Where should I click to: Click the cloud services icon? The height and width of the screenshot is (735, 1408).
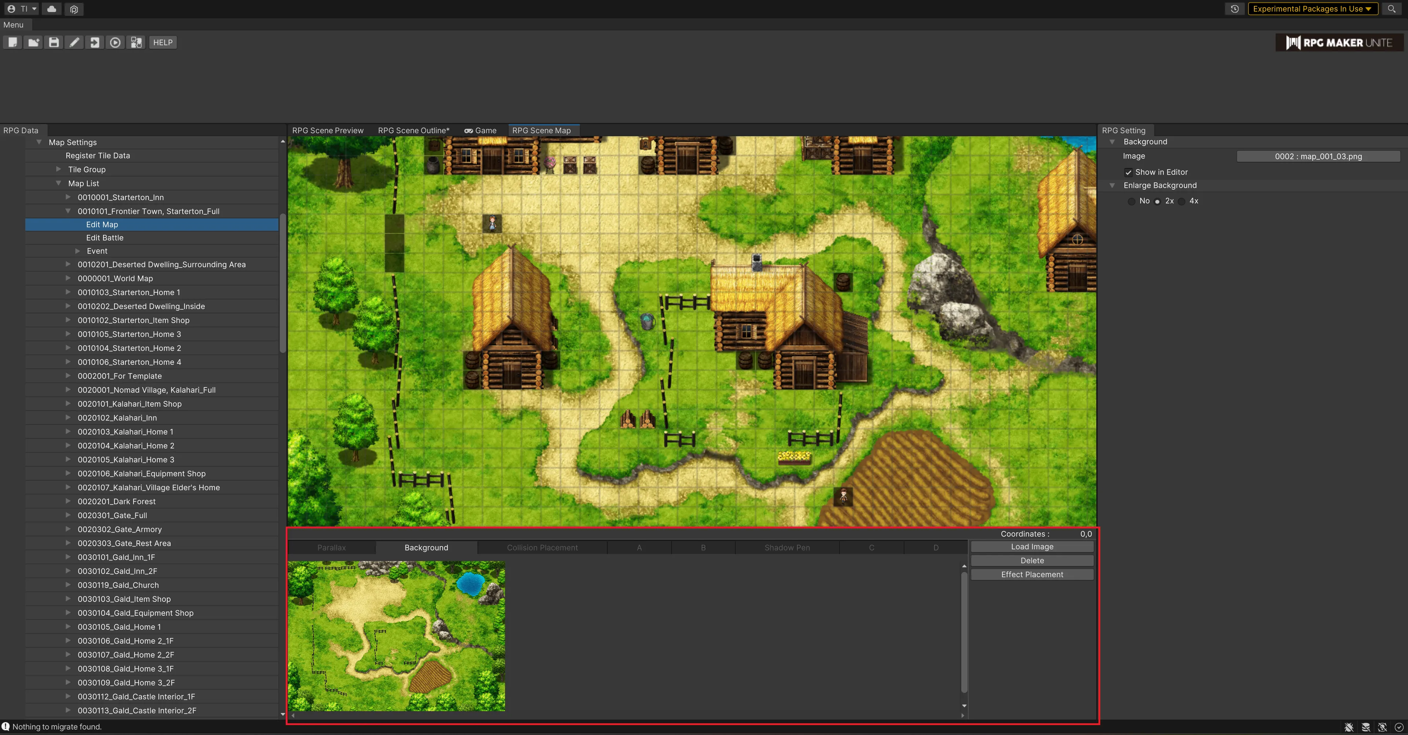tap(52, 9)
